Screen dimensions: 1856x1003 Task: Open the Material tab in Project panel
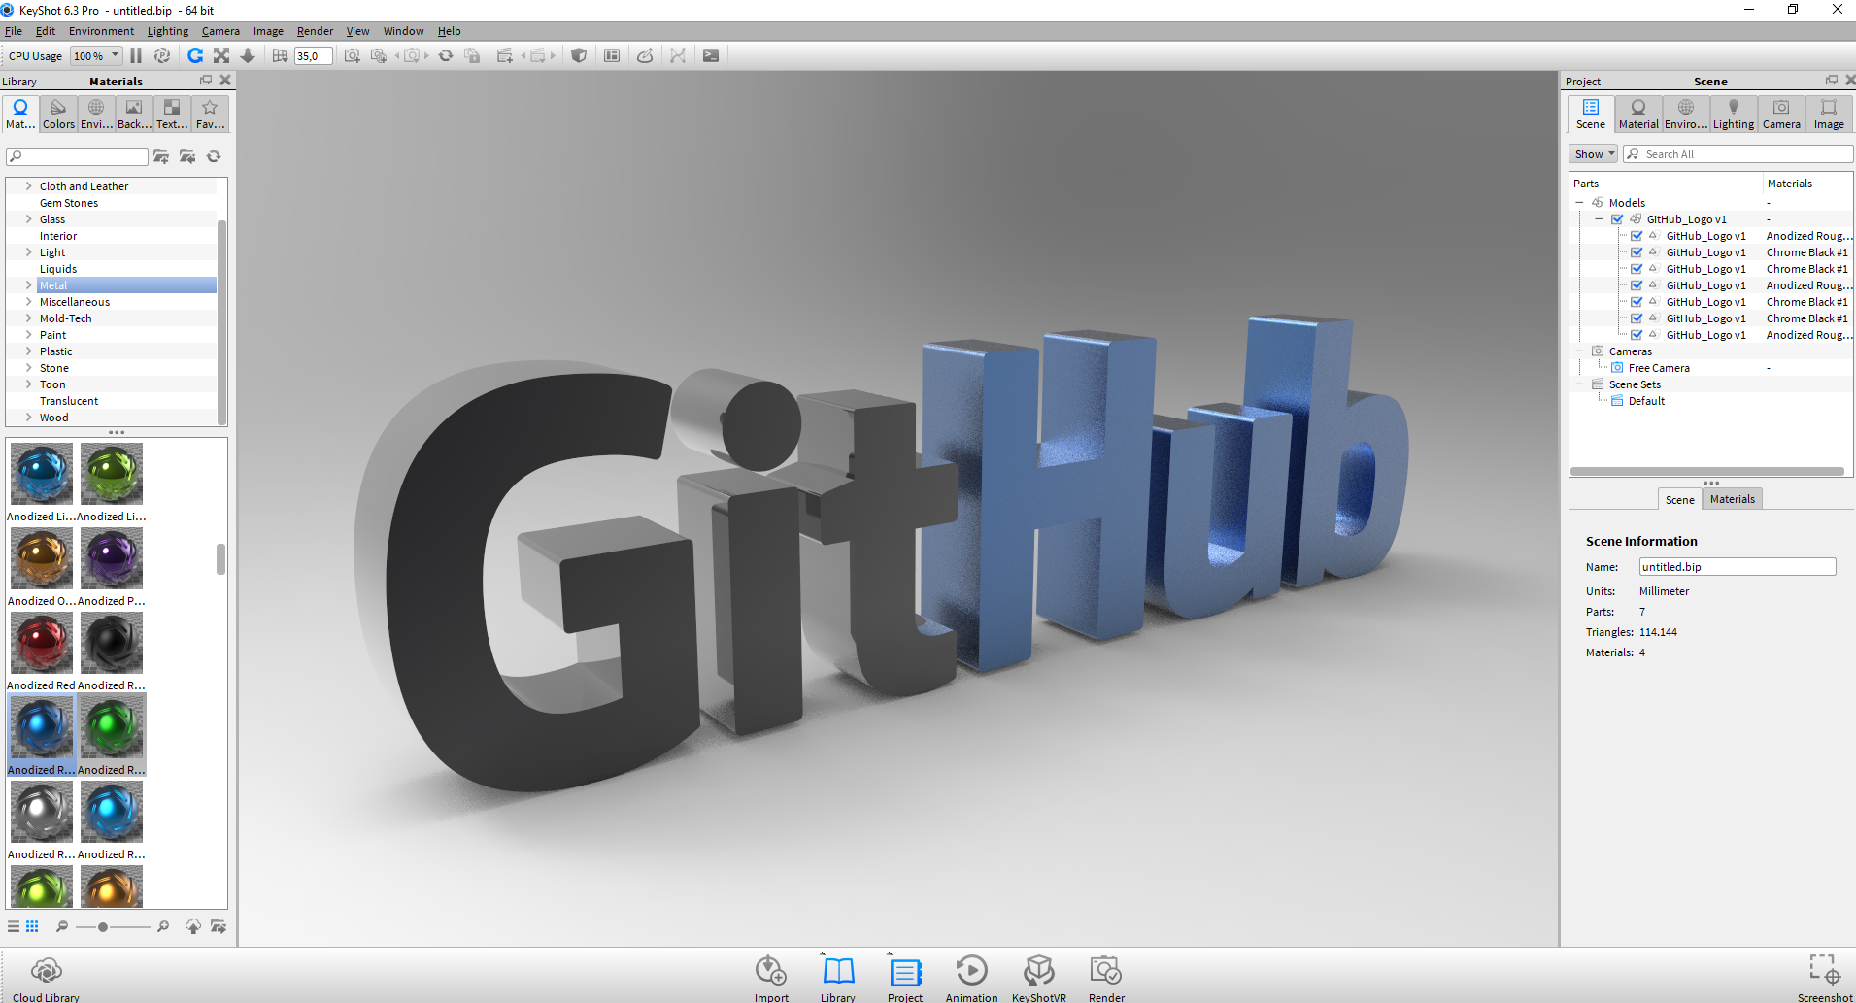click(x=1638, y=114)
